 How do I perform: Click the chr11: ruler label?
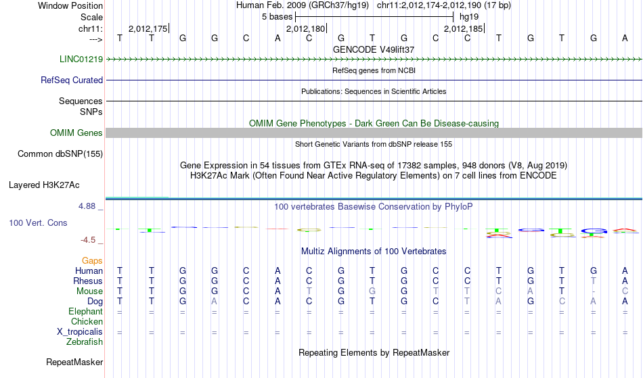pos(90,28)
